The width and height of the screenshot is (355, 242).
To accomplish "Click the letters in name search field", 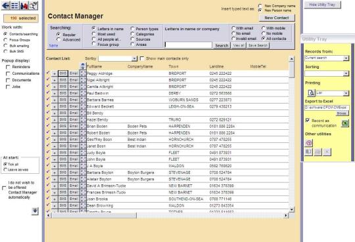I will point(189,45).
